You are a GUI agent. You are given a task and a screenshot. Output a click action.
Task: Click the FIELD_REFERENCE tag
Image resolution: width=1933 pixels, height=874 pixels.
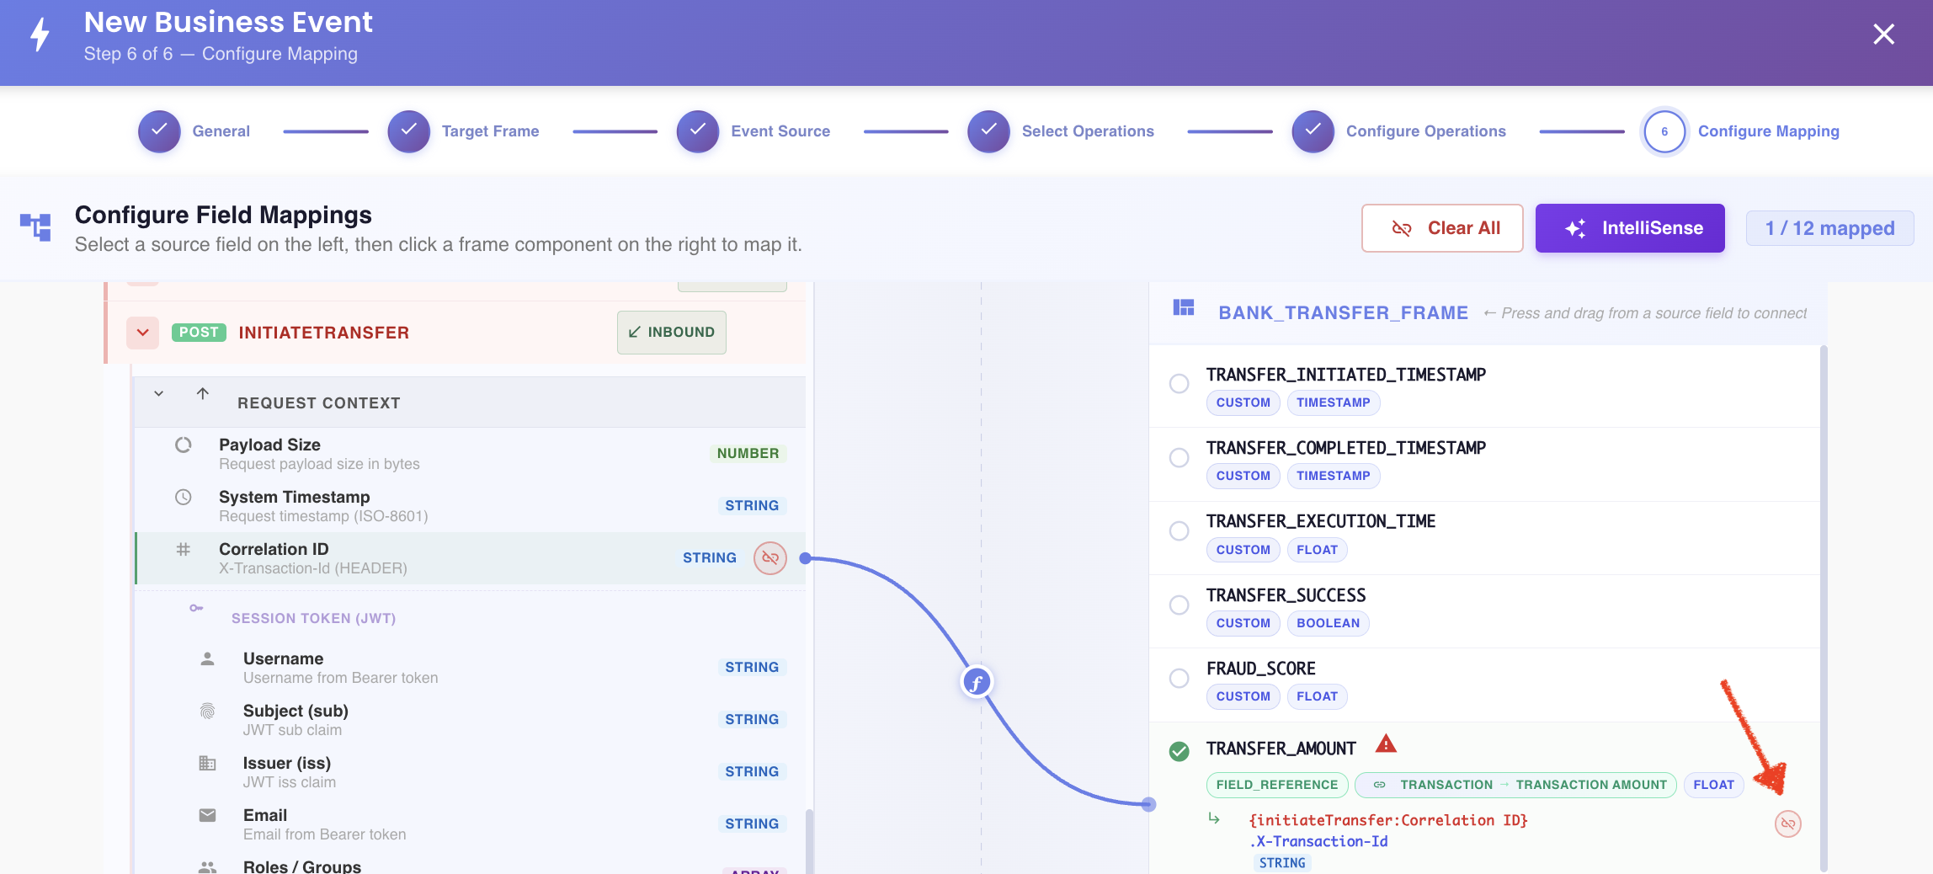coord(1276,785)
